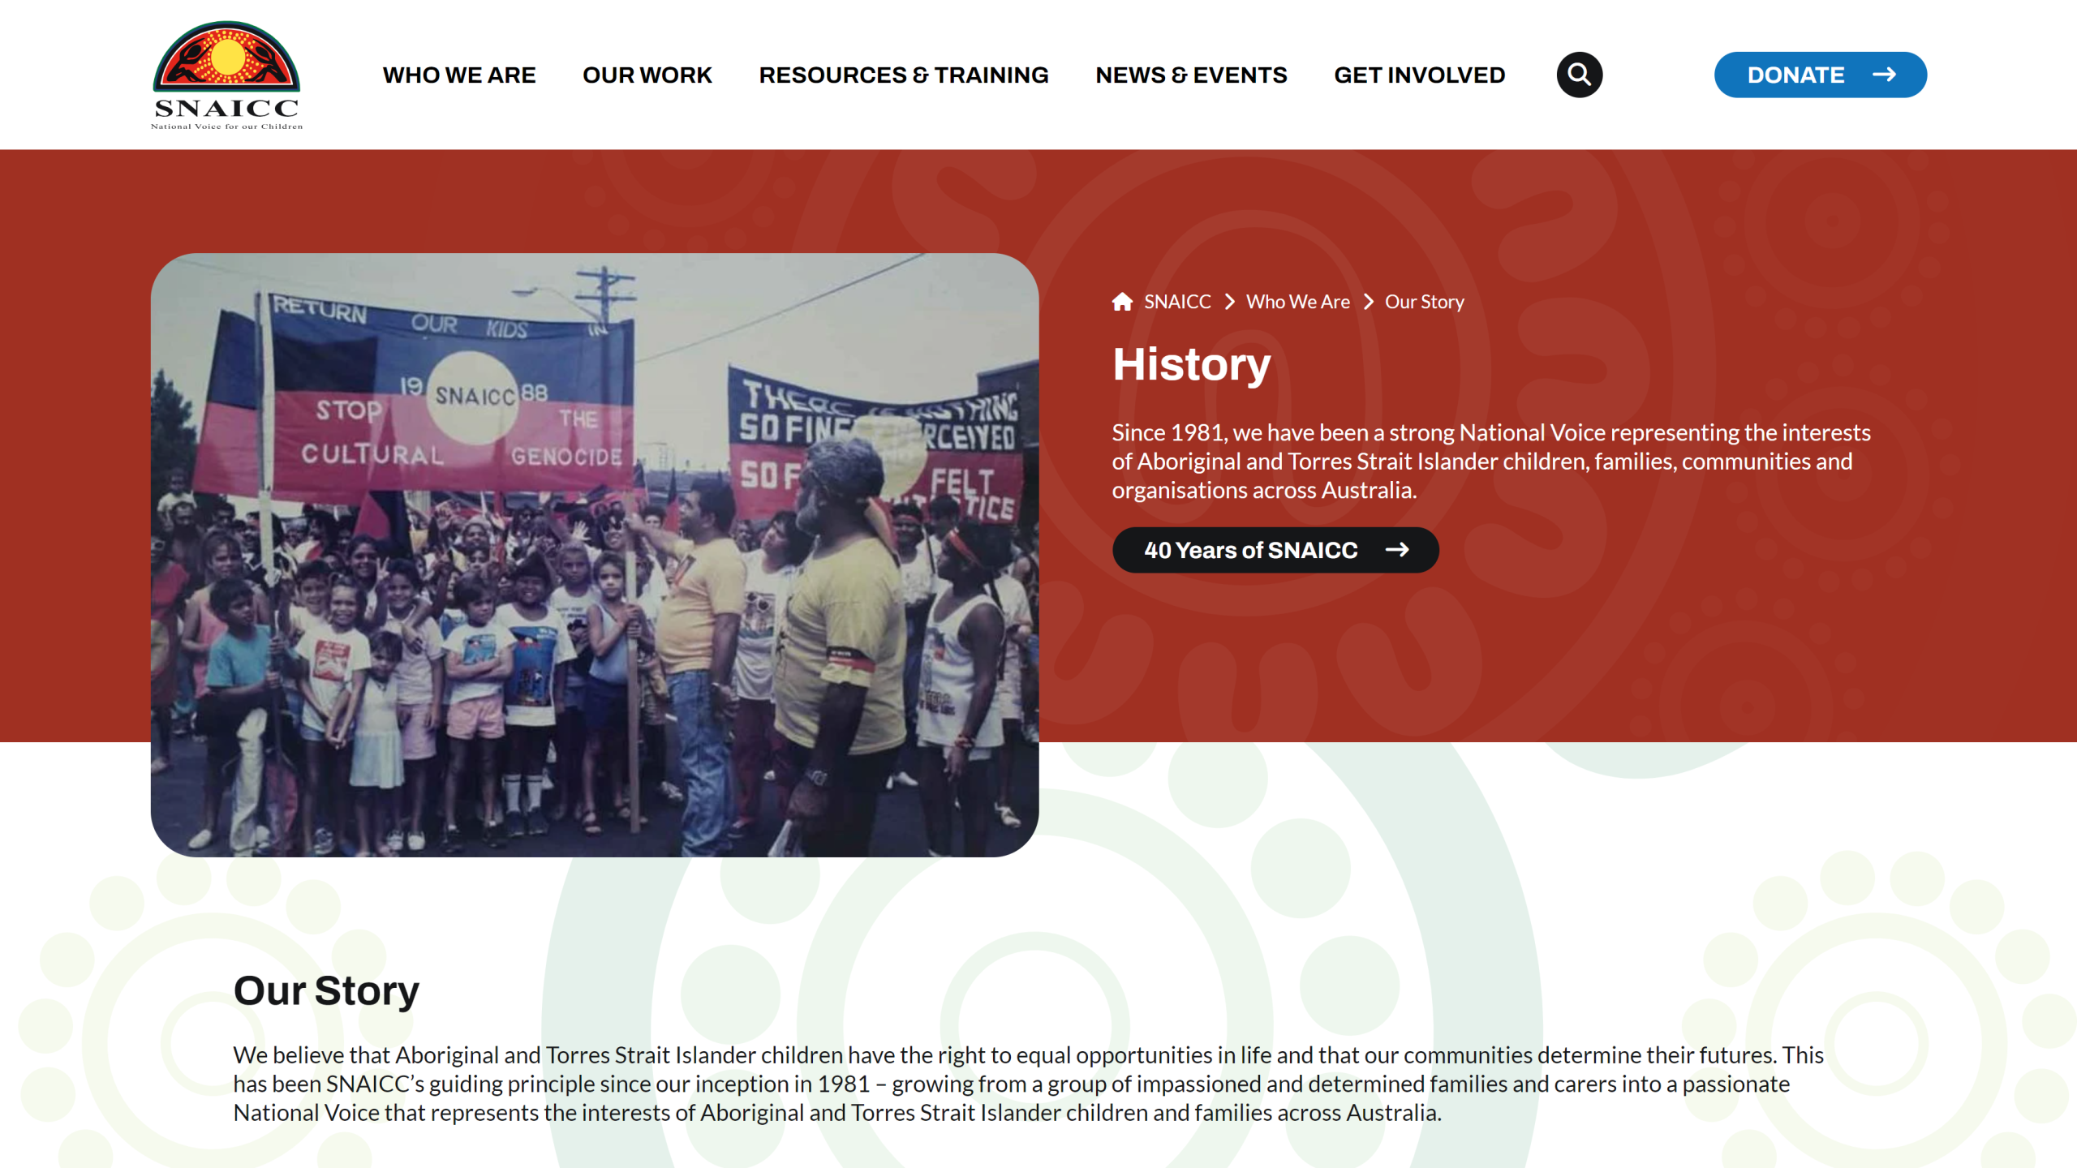The width and height of the screenshot is (2077, 1168).
Task: Click arrow on 40 Years of SNAICC
Action: coord(1397,550)
